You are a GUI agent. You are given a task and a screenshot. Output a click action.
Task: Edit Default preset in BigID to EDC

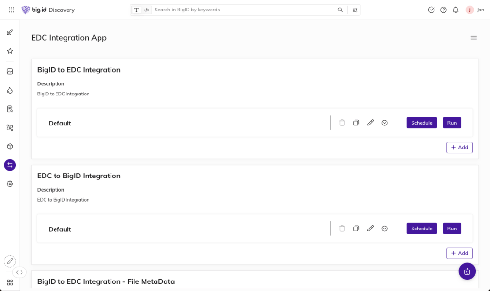(x=370, y=123)
